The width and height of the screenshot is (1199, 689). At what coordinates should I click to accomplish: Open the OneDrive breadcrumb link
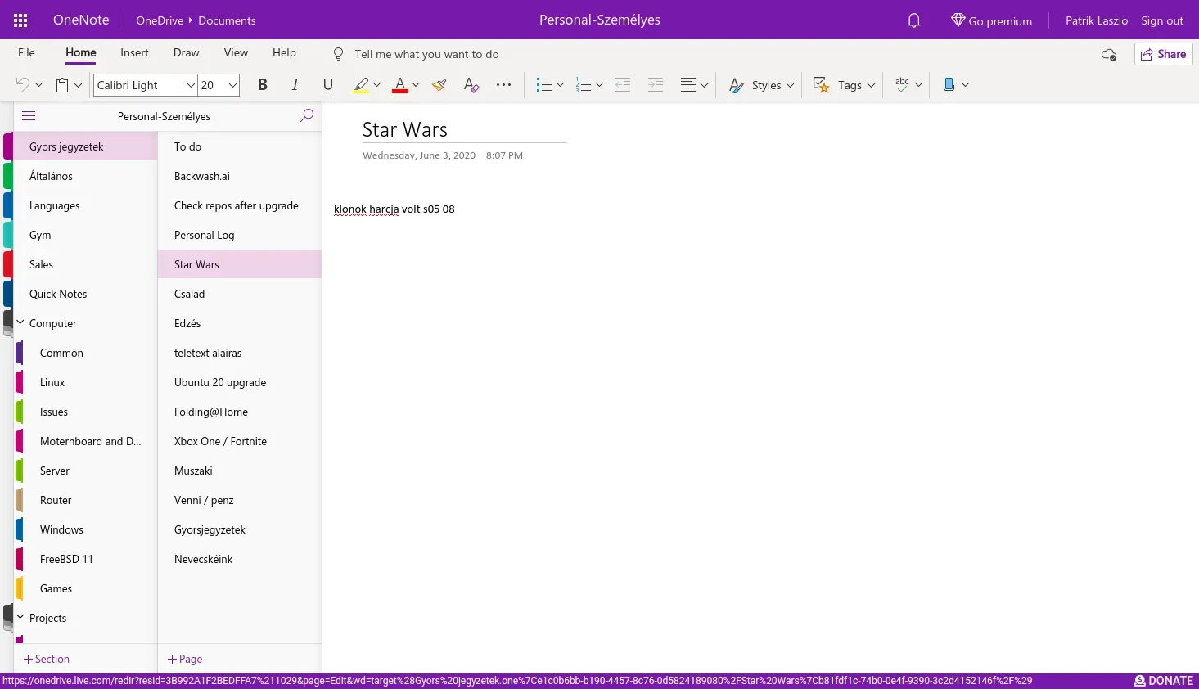tap(160, 20)
